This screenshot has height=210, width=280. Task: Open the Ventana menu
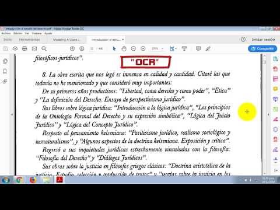coord(37,33)
